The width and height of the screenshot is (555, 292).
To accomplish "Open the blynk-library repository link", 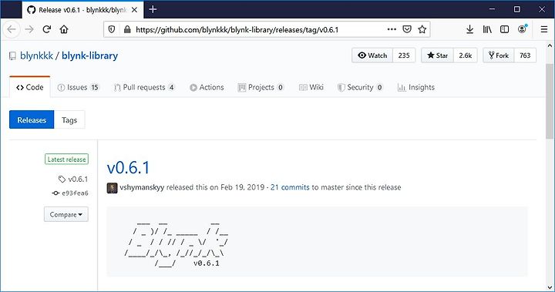I will tap(90, 55).
